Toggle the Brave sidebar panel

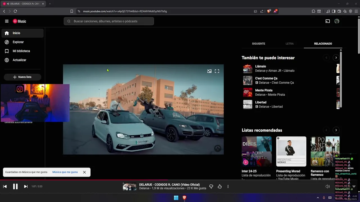334,11
